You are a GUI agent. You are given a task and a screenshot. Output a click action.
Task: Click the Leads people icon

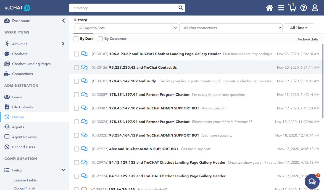(7, 97)
